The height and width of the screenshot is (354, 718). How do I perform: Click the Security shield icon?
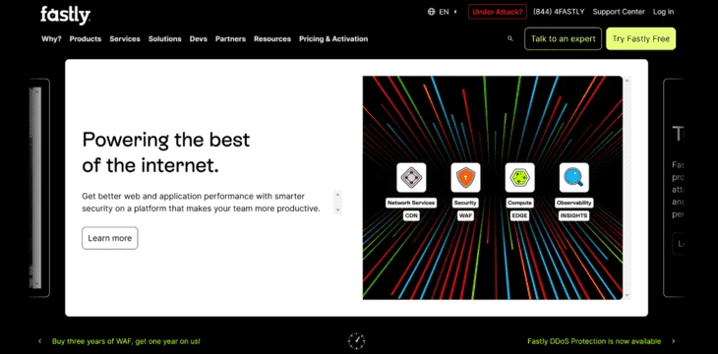pos(465,177)
